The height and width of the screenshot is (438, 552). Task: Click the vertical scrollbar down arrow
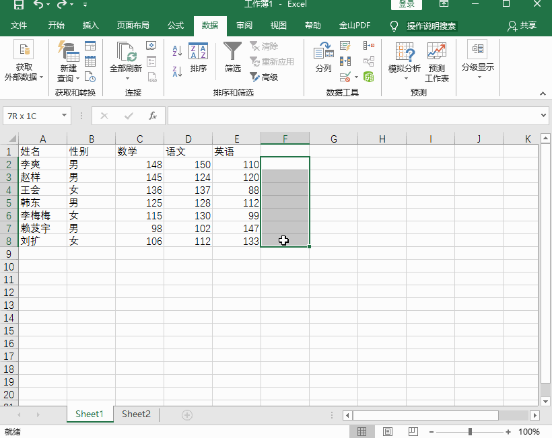coord(545,401)
